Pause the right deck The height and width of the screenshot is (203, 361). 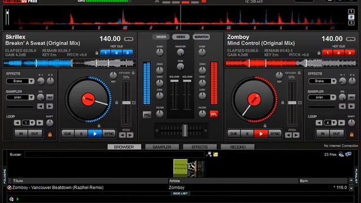click(247, 134)
